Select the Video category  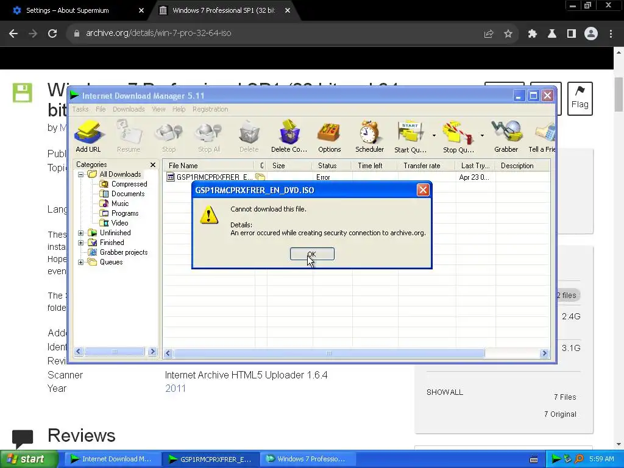(114, 223)
